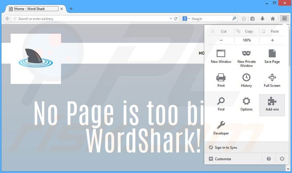
Task: Zoom in with the plus button
Action: click(x=272, y=40)
